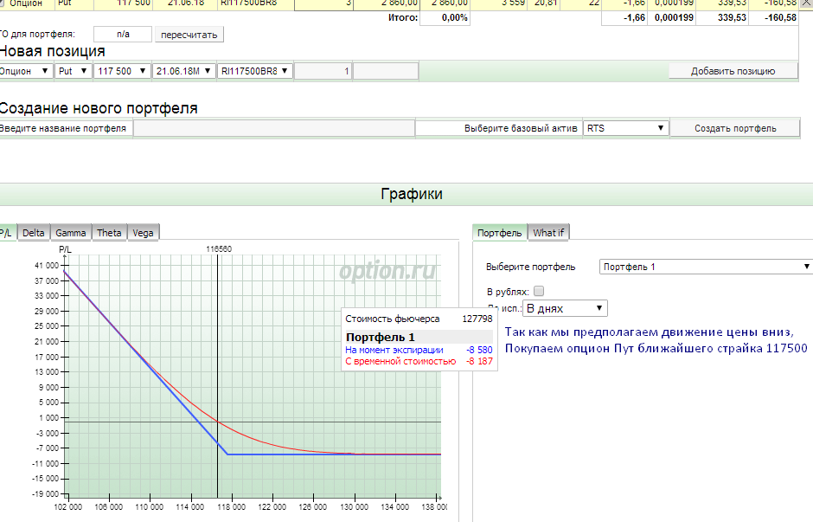Click the Стоимость фьючерса 127798 value
The height and width of the screenshot is (522, 813).
tap(477, 319)
